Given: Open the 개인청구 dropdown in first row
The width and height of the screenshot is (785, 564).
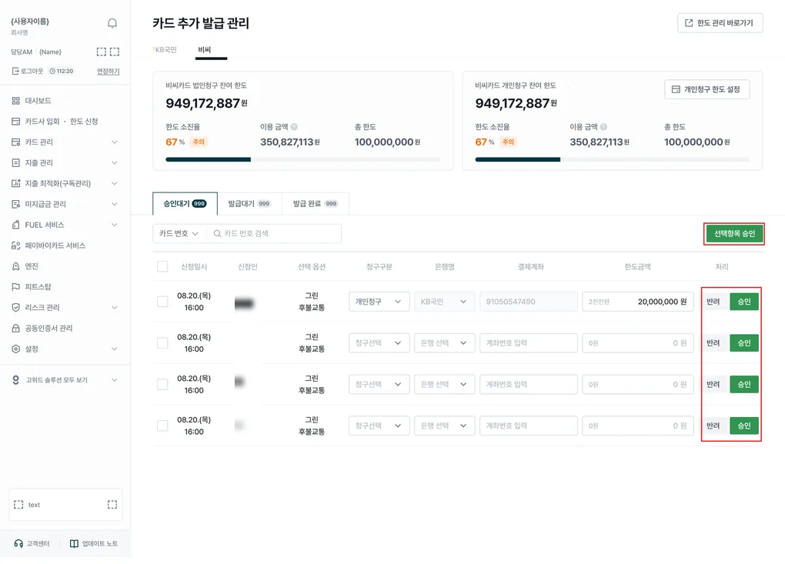Looking at the screenshot, I should point(379,302).
